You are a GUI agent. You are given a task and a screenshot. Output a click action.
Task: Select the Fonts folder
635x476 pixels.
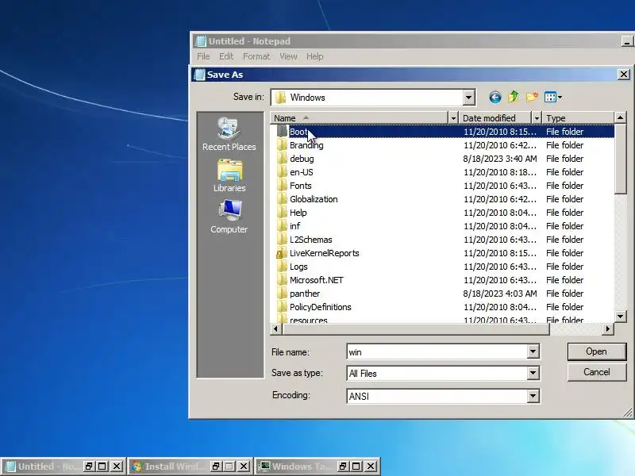(x=301, y=186)
